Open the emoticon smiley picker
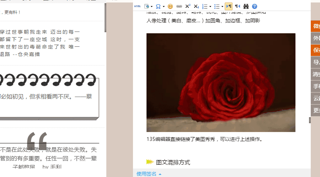The height and width of the screenshot is (177, 320). pos(170,6)
